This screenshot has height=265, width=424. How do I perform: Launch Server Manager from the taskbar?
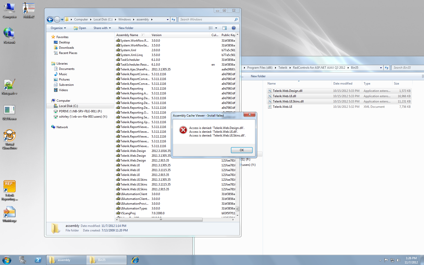point(22,260)
